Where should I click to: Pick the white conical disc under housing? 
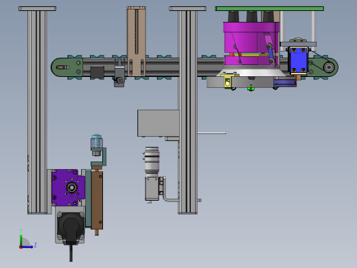tap(251, 72)
